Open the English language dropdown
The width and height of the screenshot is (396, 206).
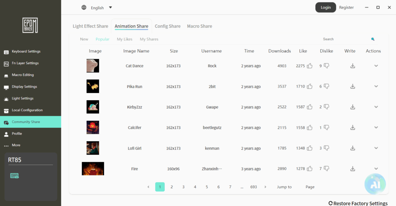point(110,7)
